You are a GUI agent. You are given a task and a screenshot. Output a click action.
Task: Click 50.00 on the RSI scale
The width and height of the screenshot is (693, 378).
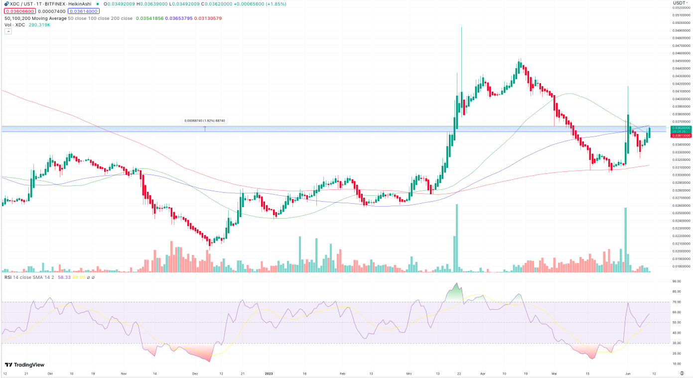point(676,322)
